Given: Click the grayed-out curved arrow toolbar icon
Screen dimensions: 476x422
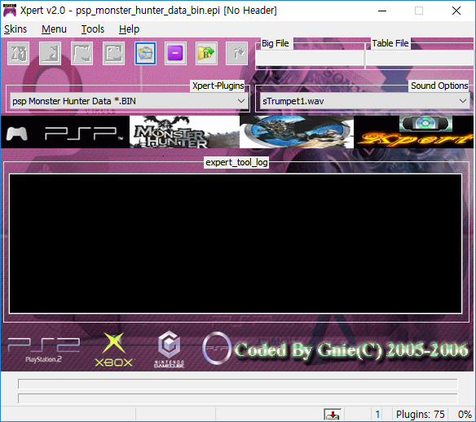Looking at the screenshot, I should pos(237,54).
